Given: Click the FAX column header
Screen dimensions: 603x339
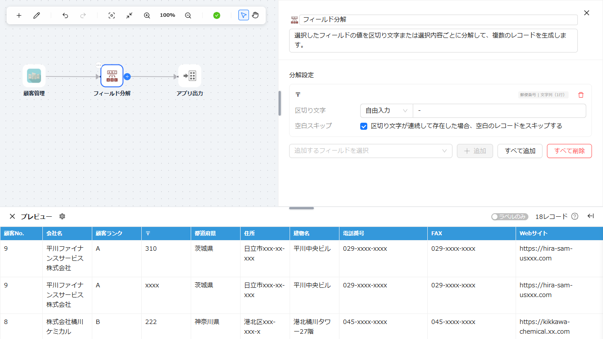Looking at the screenshot, I should tap(471, 234).
